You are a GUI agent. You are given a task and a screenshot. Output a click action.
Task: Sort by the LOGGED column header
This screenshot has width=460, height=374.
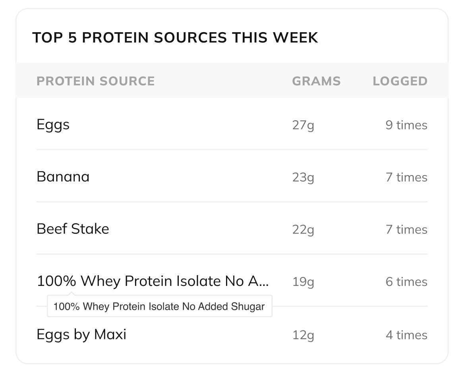[x=400, y=81]
